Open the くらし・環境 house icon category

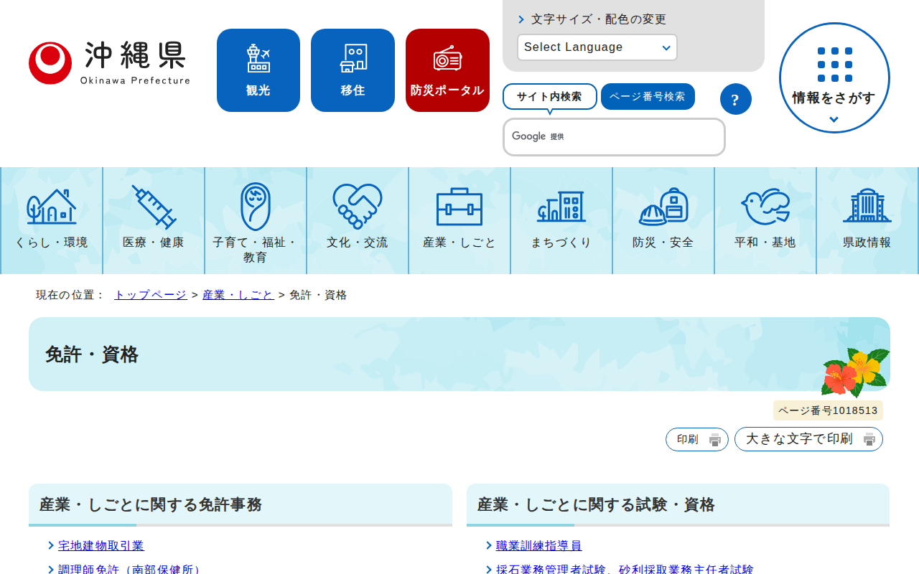click(x=52, y=220)
